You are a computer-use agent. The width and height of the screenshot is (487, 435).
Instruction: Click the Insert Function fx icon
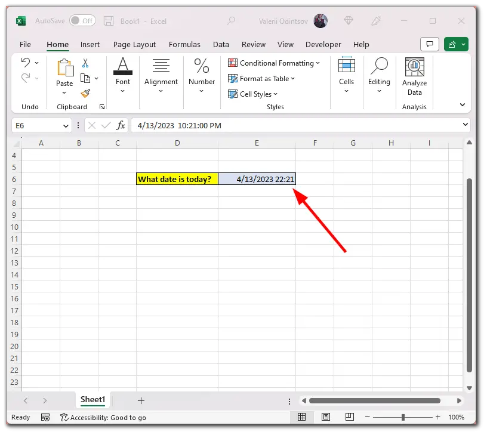tap(121, 125)
